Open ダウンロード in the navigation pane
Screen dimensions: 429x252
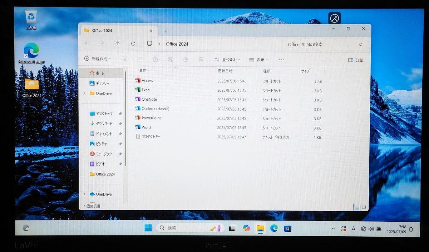[x=101, y=124]
